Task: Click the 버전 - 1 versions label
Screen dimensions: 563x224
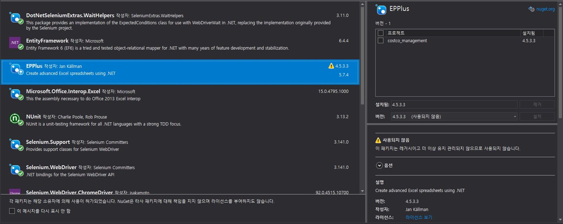Action: [x=383, y=23]
